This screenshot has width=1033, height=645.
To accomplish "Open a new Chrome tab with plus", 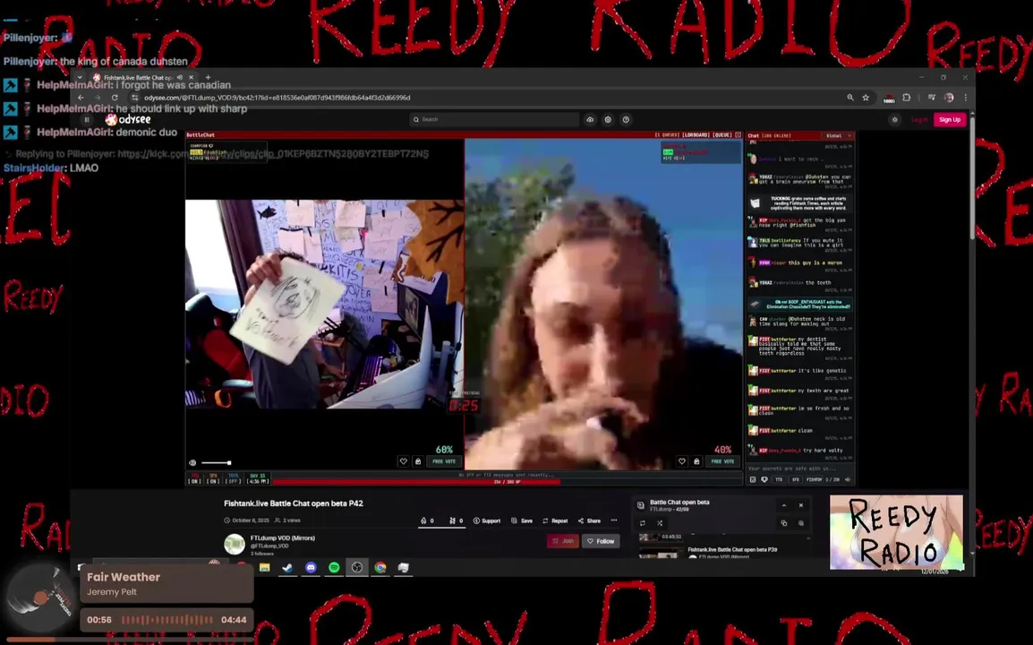I will pos(209,77).
